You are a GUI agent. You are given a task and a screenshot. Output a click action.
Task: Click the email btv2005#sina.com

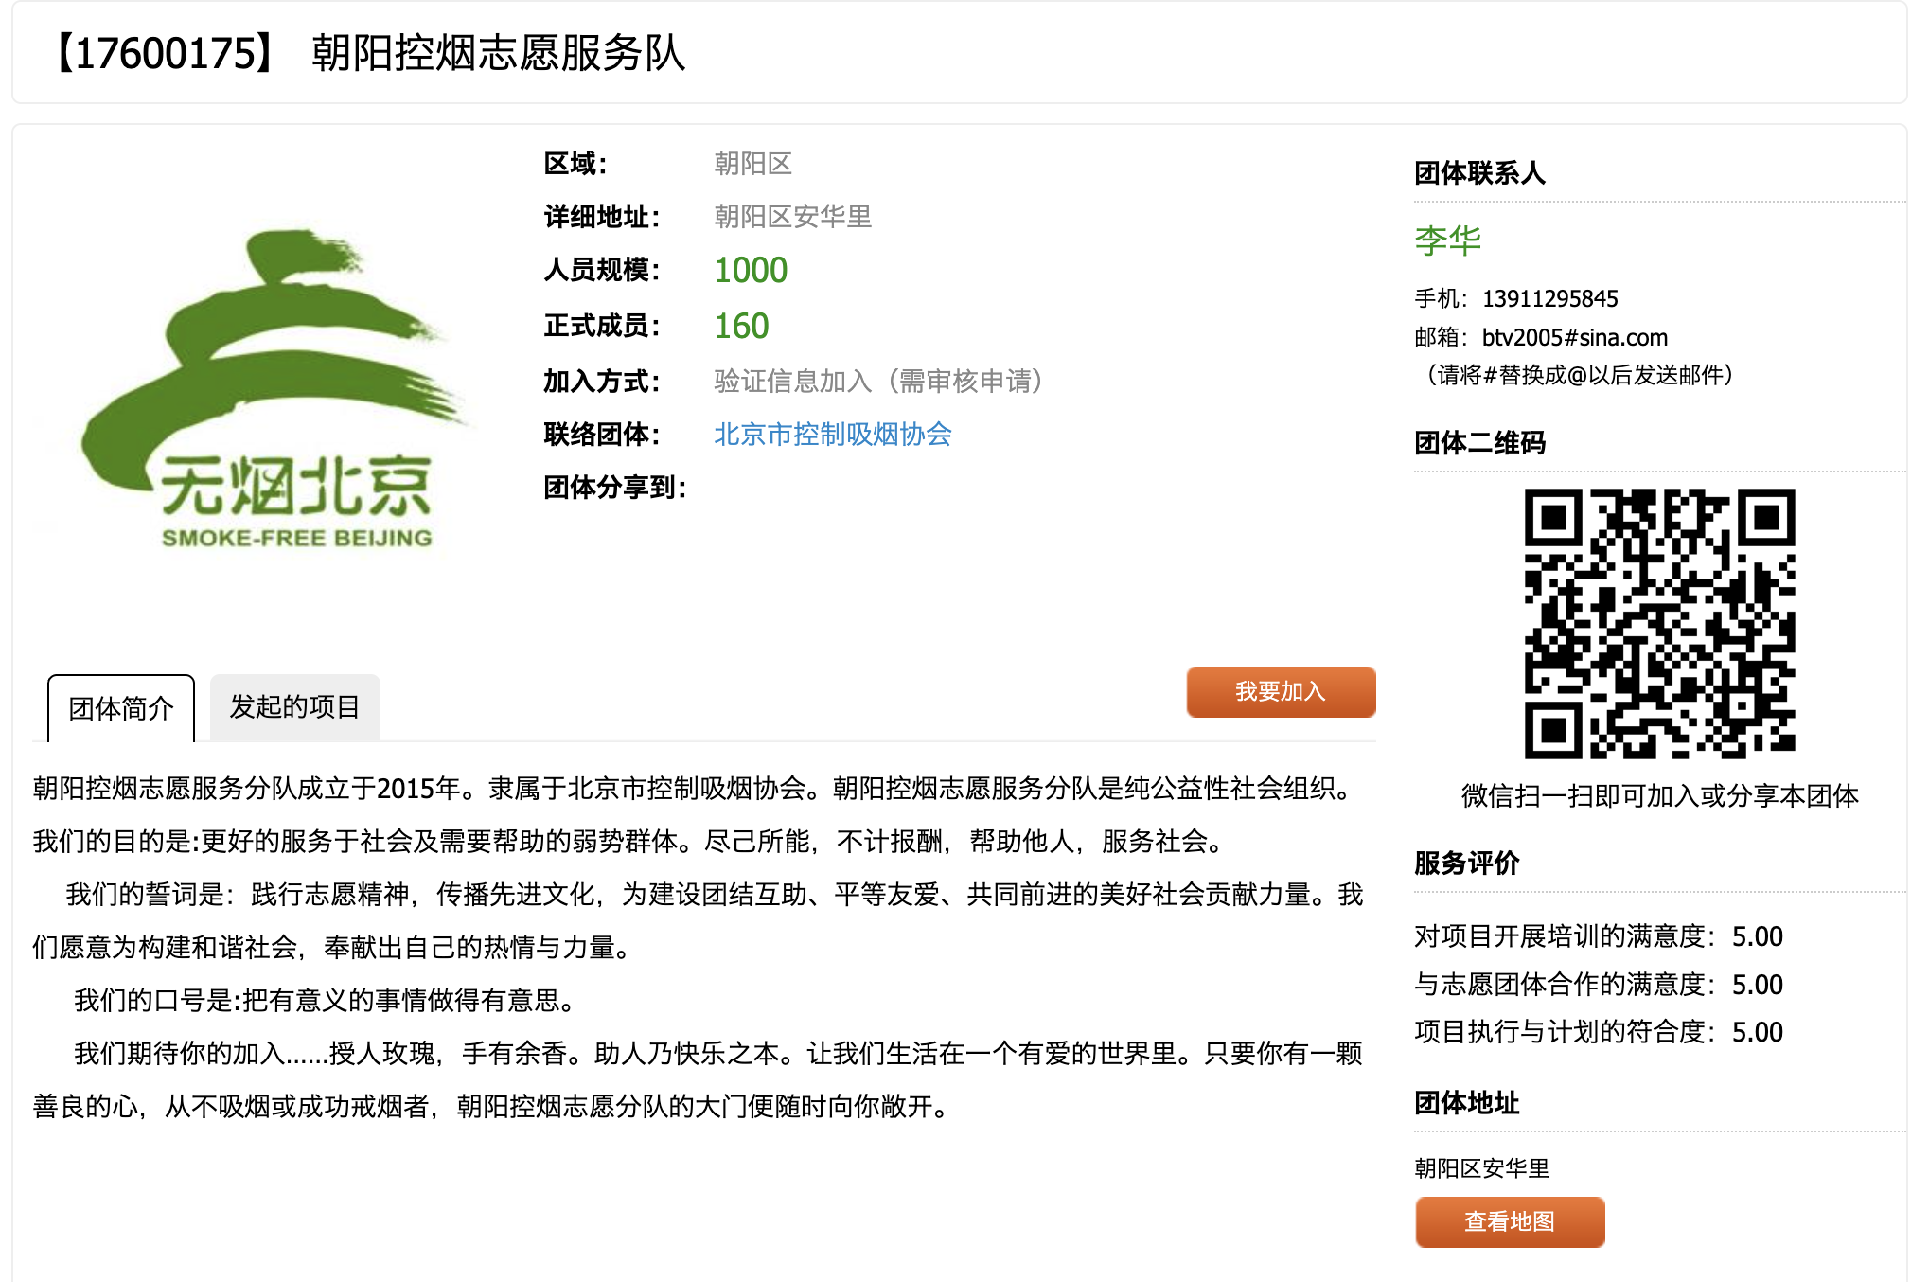[1574, 338]
